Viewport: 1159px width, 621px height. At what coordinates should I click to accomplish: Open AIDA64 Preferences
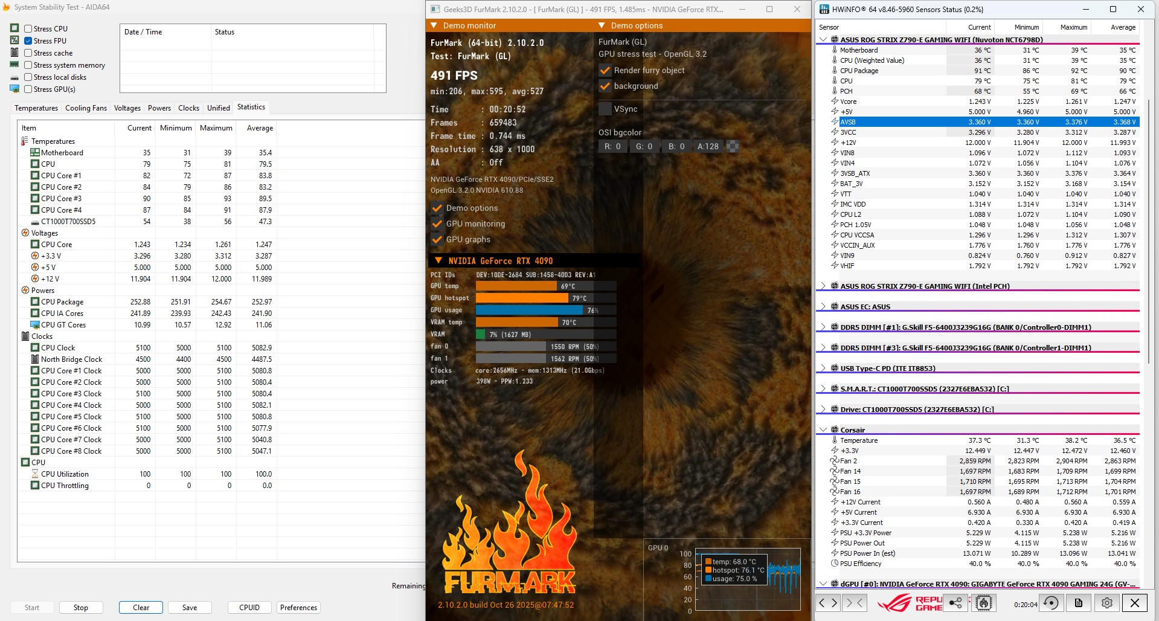pyautogui.click(x=298, y=608)
